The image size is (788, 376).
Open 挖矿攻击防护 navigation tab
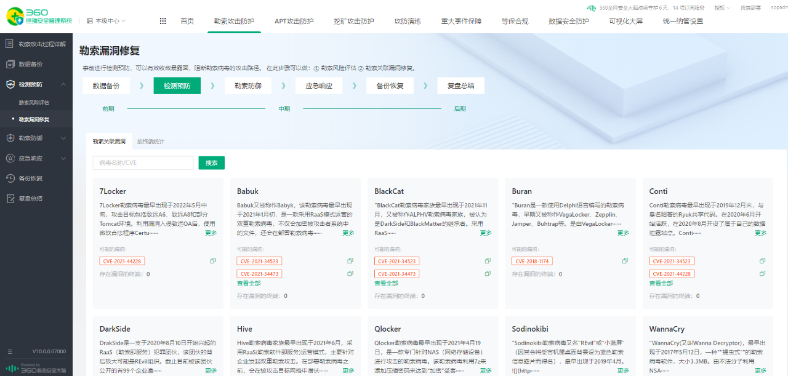(x=353, y=21)
